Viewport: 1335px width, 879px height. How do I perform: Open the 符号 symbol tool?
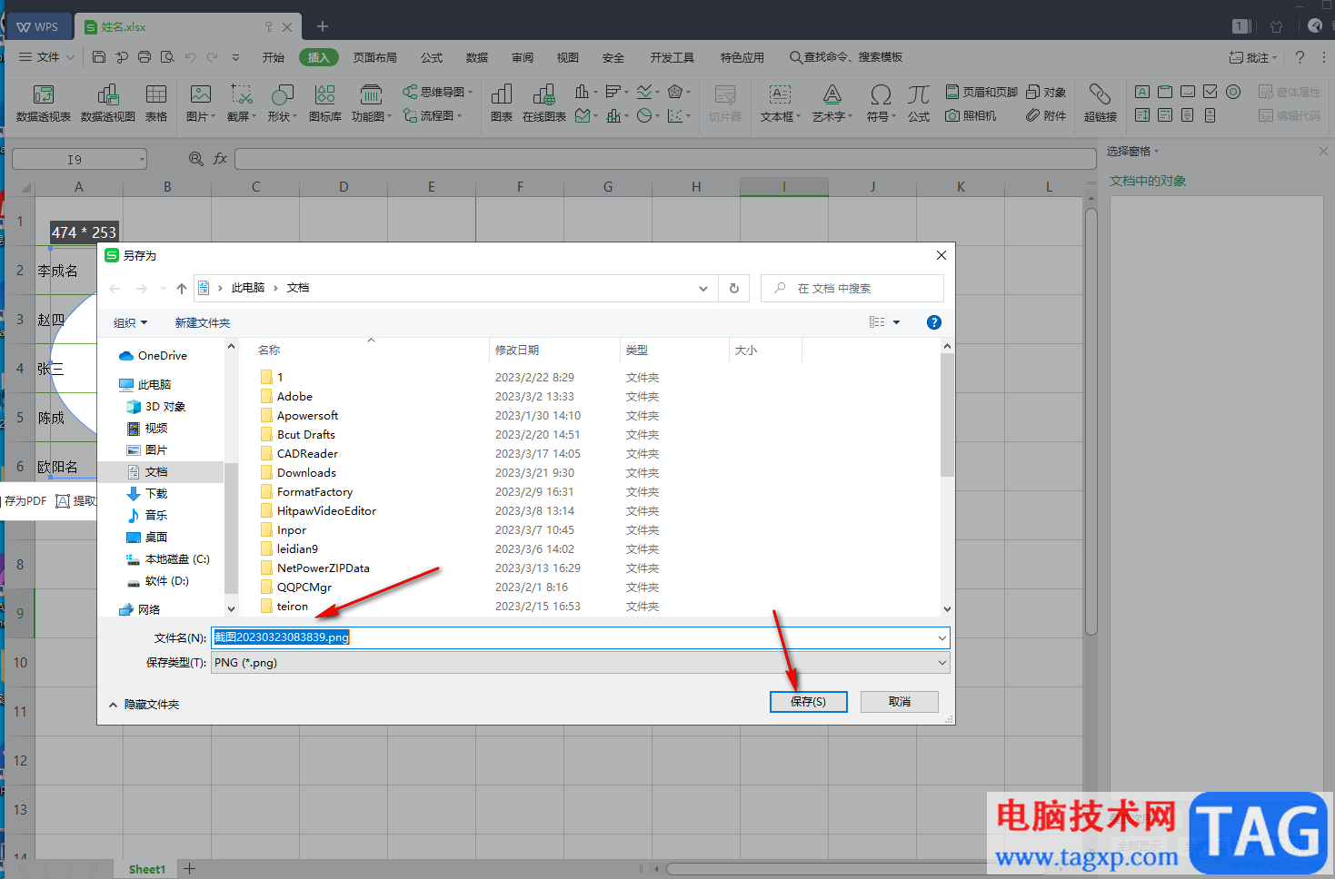pos(881,103)
